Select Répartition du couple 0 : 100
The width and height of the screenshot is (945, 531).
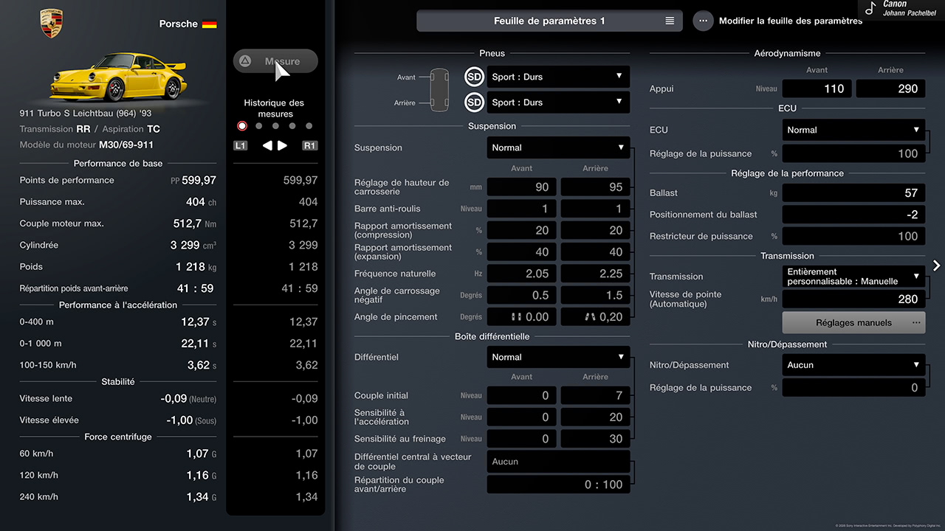[559, 485]
